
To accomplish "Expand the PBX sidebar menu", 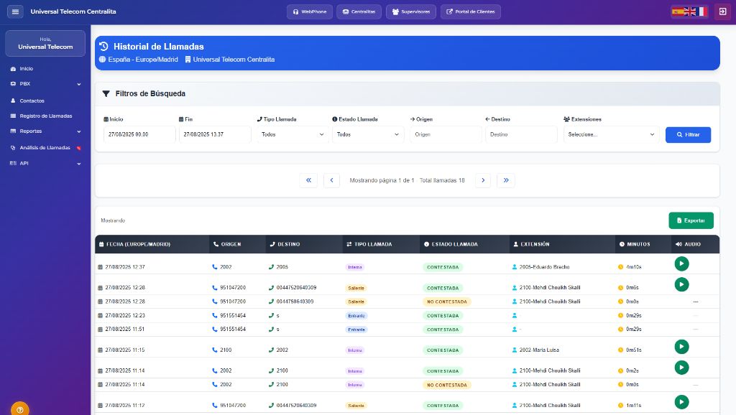I will [x=45, y=84].
